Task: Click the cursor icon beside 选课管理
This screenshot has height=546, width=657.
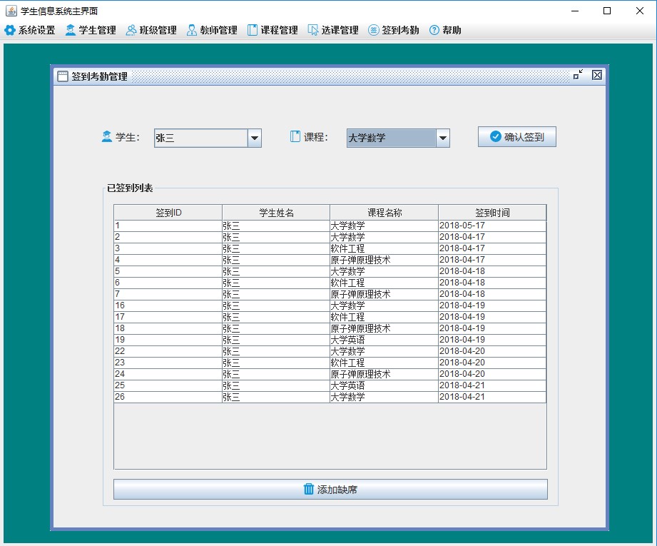Action: tap(313, 30)
